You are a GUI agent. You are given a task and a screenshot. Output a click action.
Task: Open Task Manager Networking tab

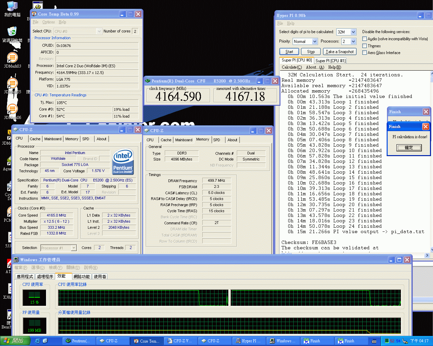point(82,276)
